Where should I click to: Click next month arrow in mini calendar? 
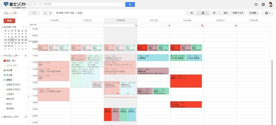[26, 27]
